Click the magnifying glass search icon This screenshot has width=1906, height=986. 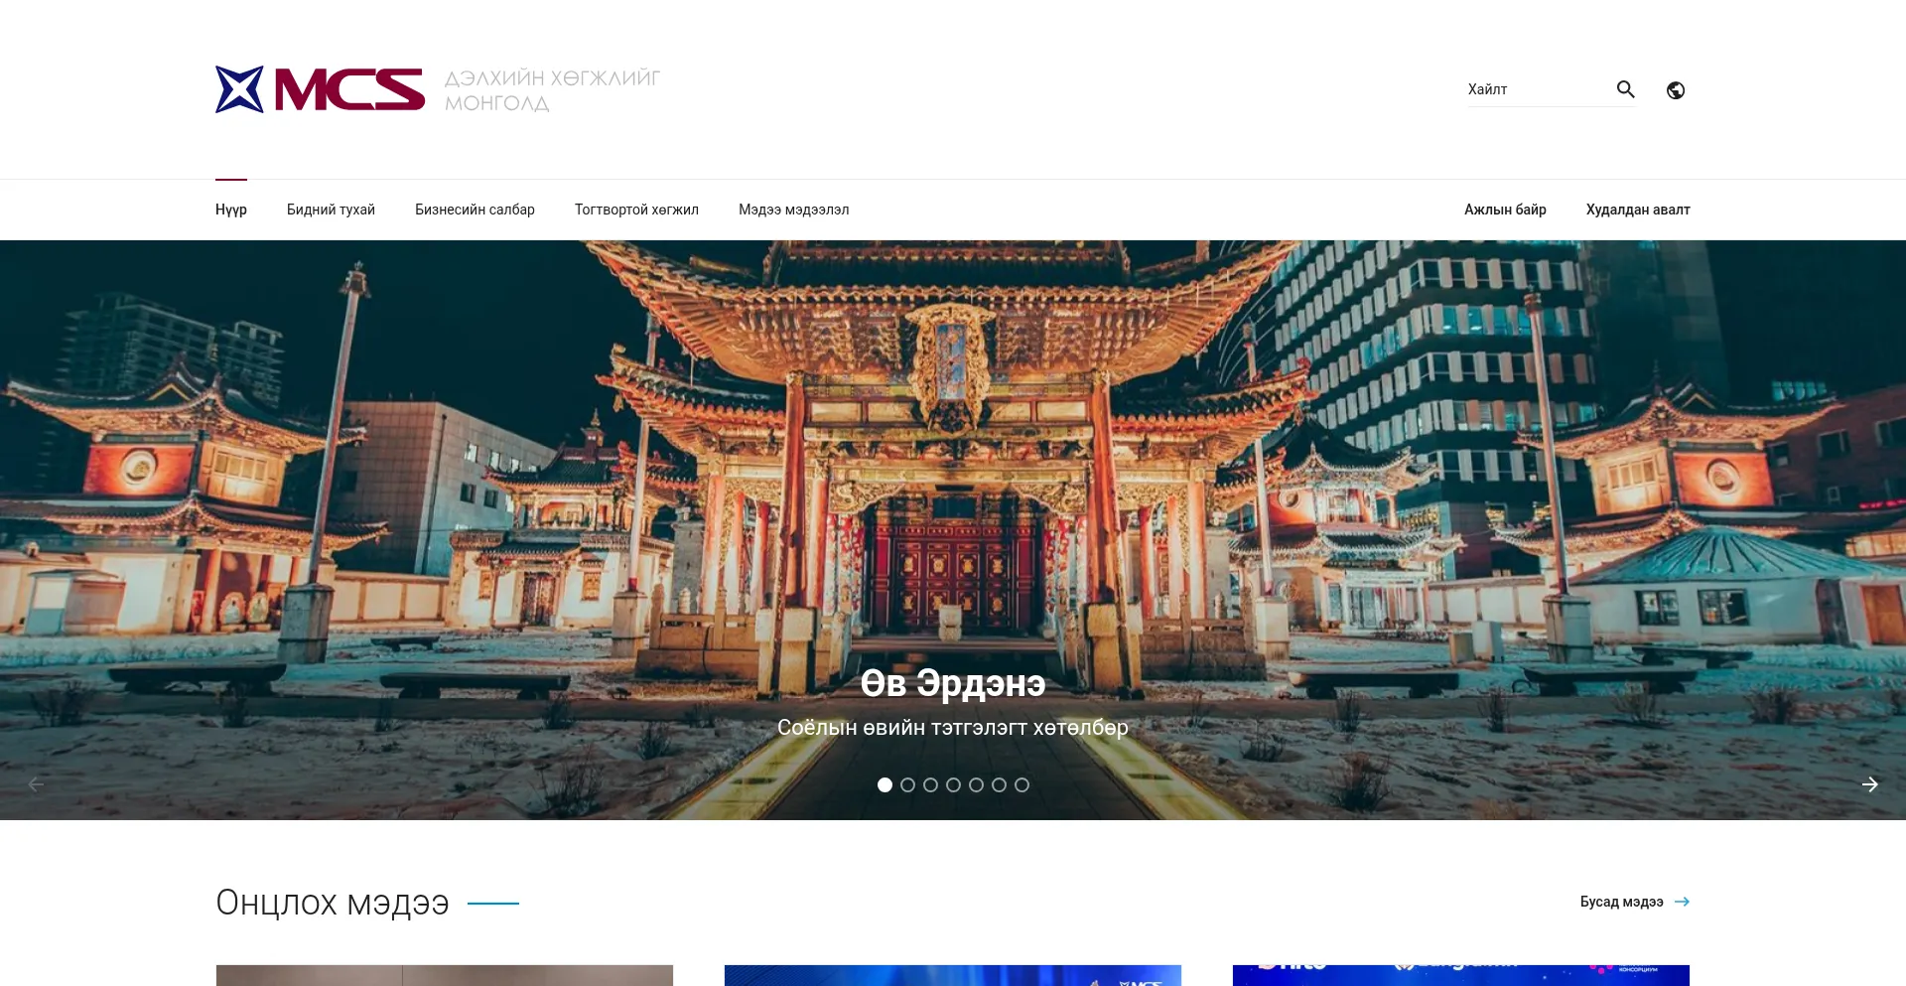click(1625, 89)
